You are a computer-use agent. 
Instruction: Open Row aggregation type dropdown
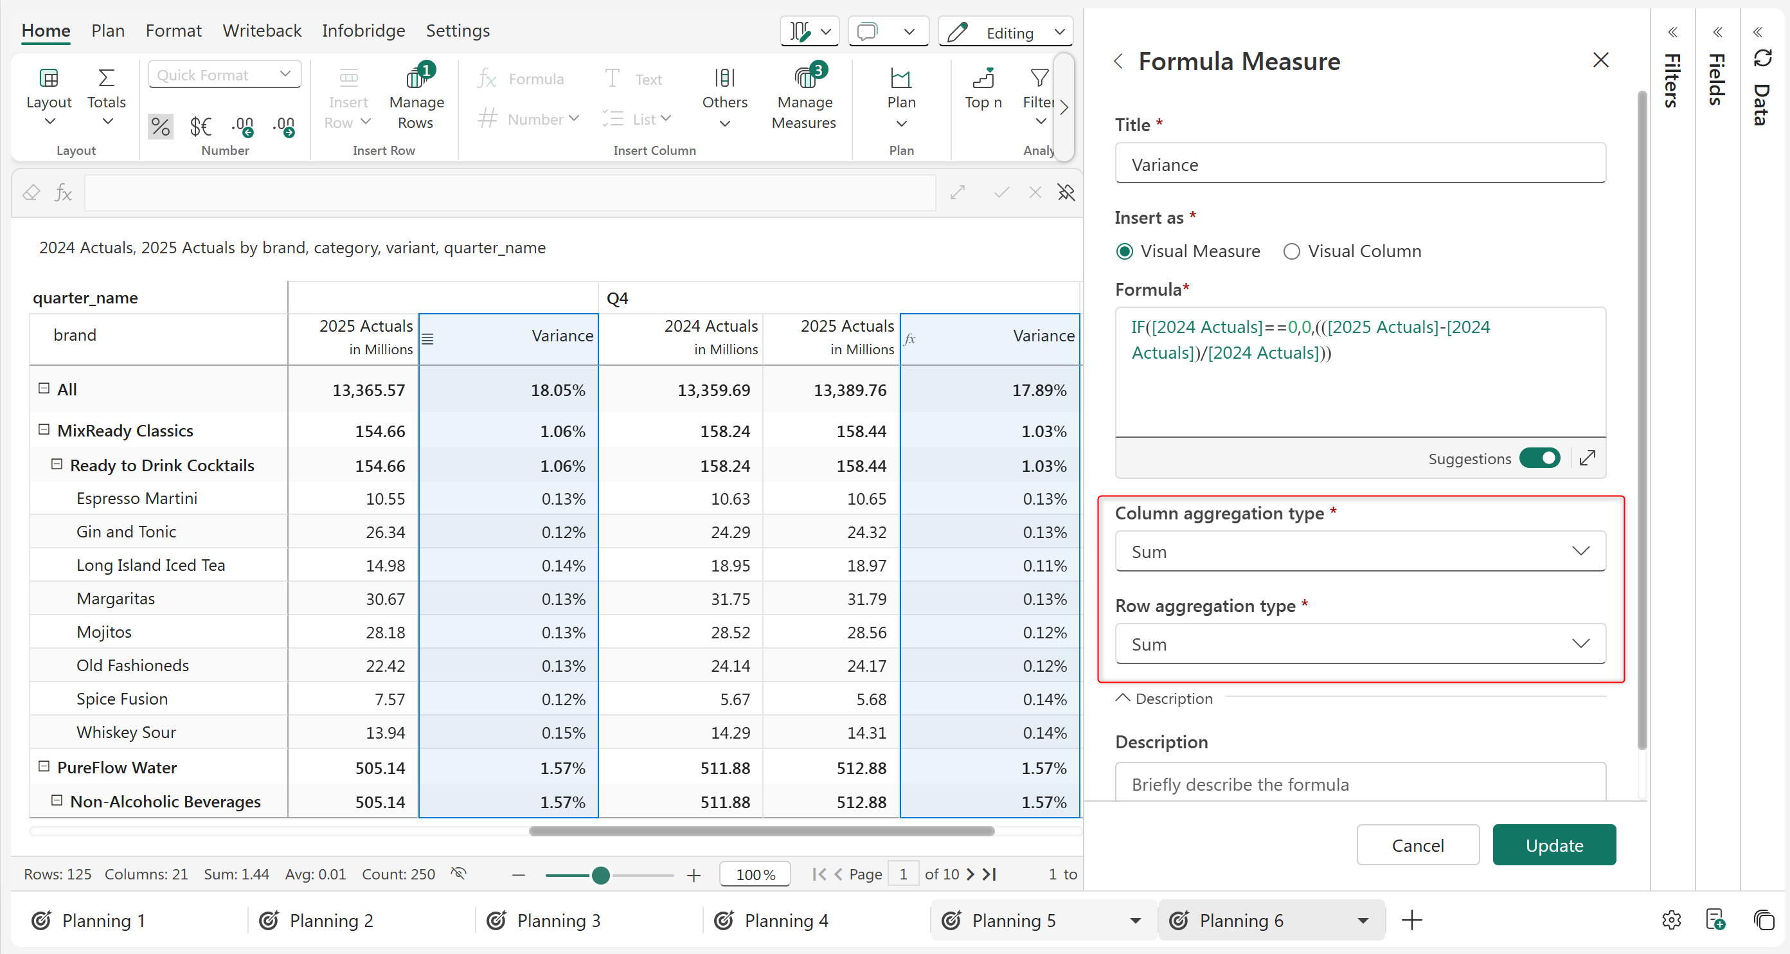(1360, 643)
